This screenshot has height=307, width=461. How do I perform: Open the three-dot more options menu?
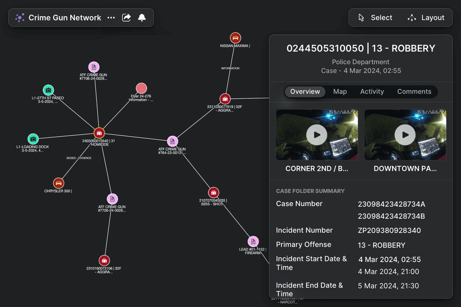111,18
